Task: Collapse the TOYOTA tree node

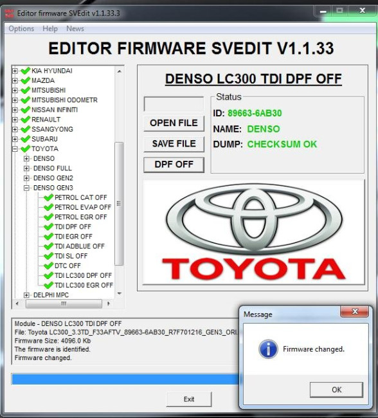Action: 15,149
